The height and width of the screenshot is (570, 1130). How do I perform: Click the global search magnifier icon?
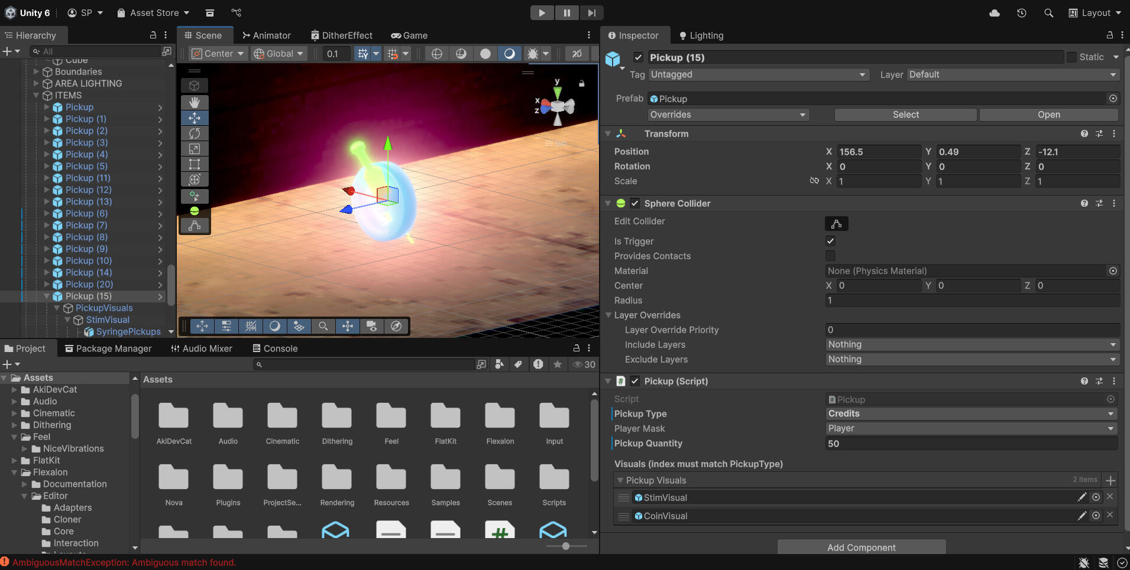(1048, 13)
